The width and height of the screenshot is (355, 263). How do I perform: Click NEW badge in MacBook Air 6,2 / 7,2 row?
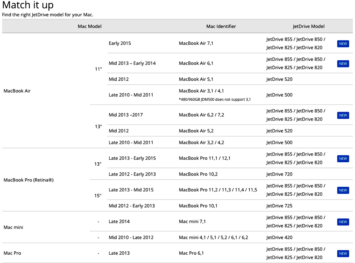pyautogui.click(x=343, y=115)
